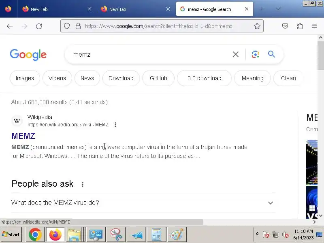Clear the search box with the X
This screenshot has height=243, width=324.
[236, 54]
